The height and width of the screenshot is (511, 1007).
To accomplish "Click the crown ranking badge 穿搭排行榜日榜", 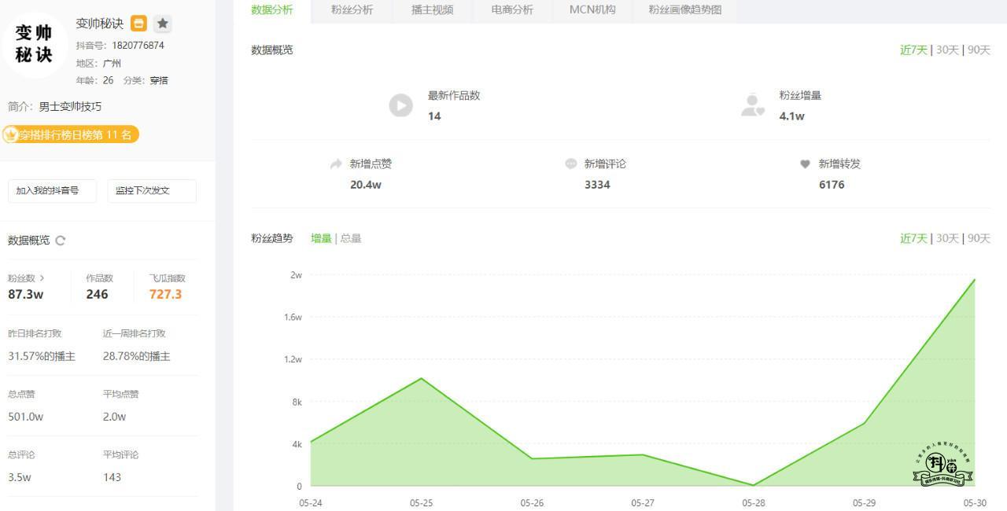I will pos(71,135).
